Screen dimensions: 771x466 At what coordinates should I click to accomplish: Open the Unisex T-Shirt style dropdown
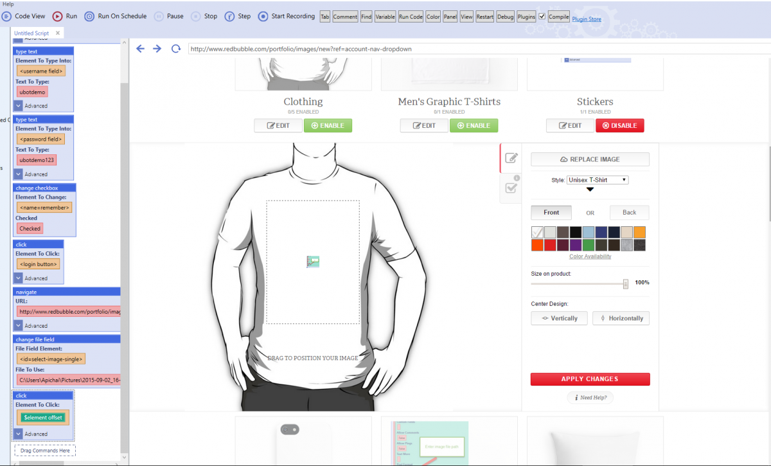(598, 180)
